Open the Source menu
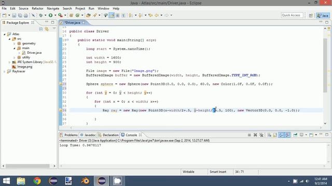 click(23, 8)
